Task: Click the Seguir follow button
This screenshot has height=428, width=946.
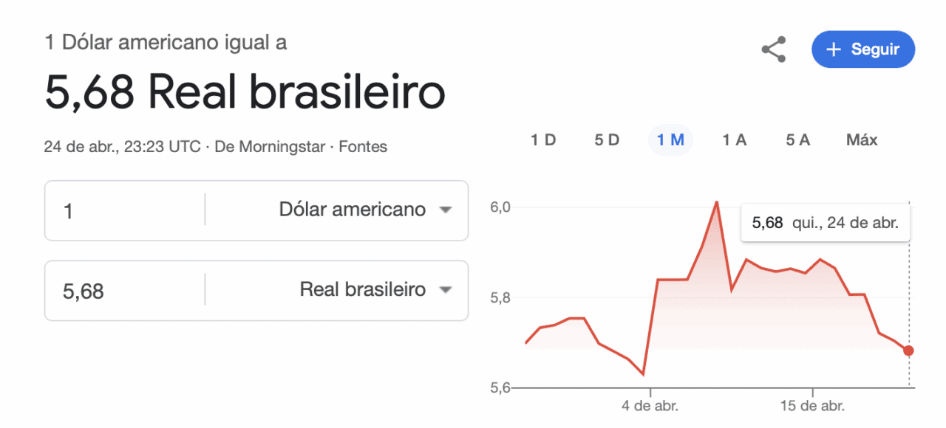Action: coord(862,50)
